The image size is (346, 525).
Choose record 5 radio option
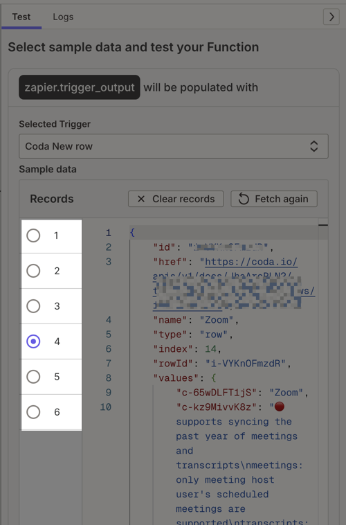(x=33, y=377)
